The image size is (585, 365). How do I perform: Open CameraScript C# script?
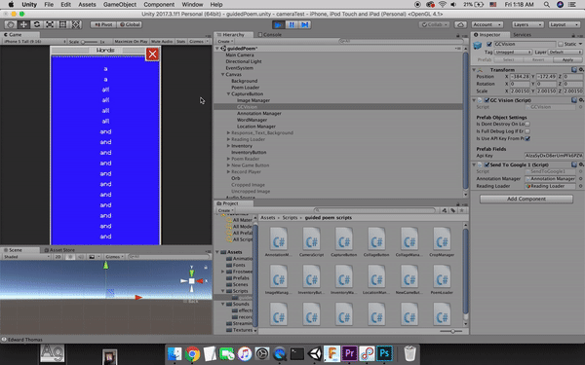pyautogui.click(x=311, y=241)
